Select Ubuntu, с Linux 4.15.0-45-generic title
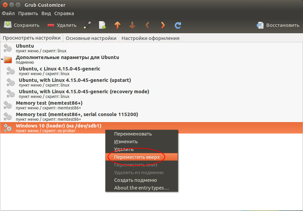The width and height of the screenshot is (303, 211). [60, 69]
